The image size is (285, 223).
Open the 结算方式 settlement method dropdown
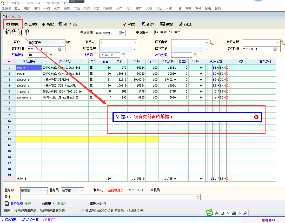(207, 49)
